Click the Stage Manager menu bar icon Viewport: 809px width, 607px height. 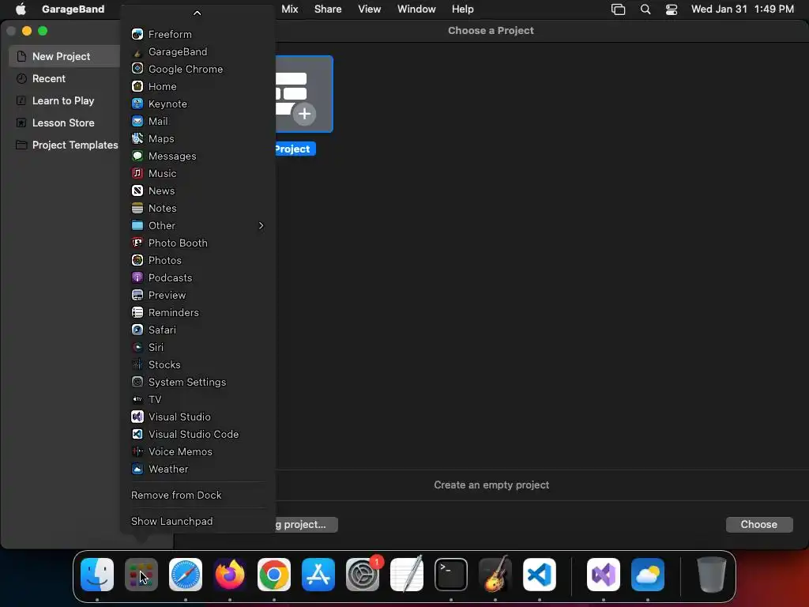pos(618,9)
